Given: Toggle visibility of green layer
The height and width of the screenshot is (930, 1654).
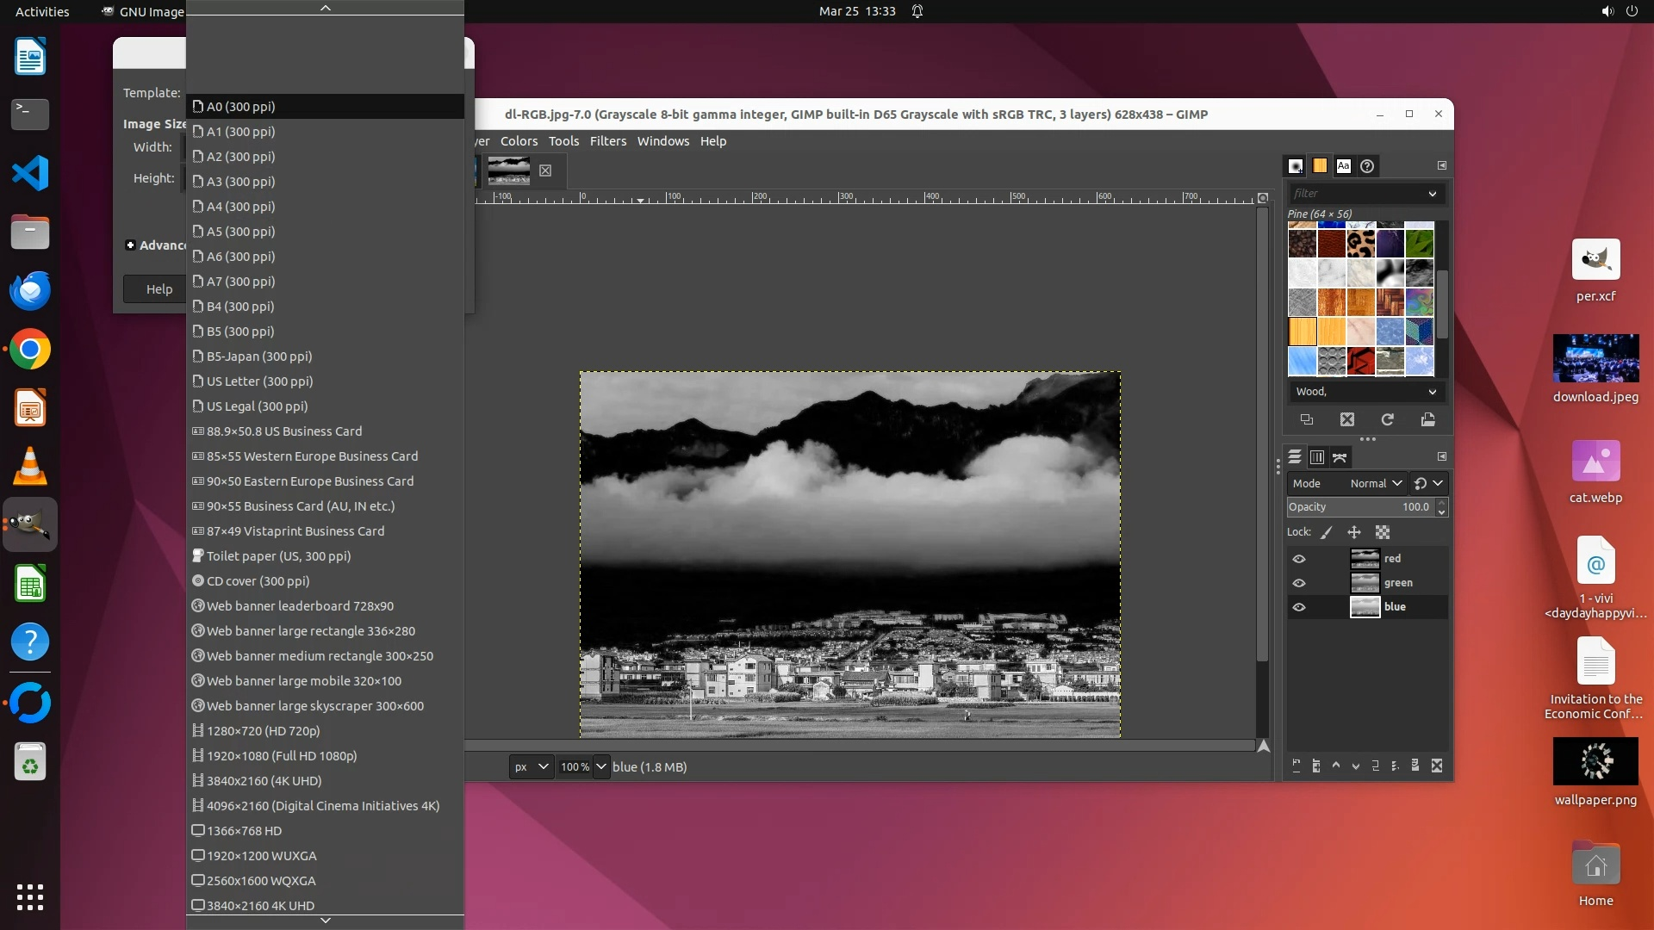Looking at the screenshot, I should [1299, 583].
